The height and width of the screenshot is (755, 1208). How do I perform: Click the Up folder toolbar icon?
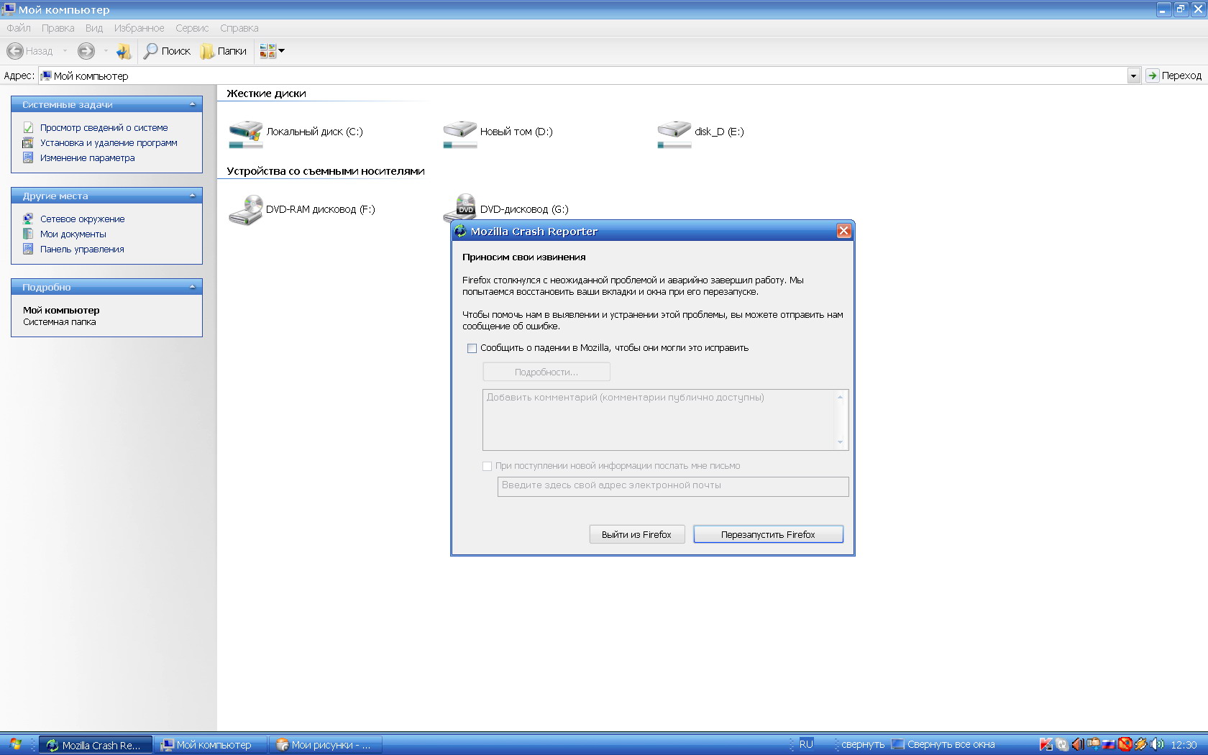coord(124,51)
